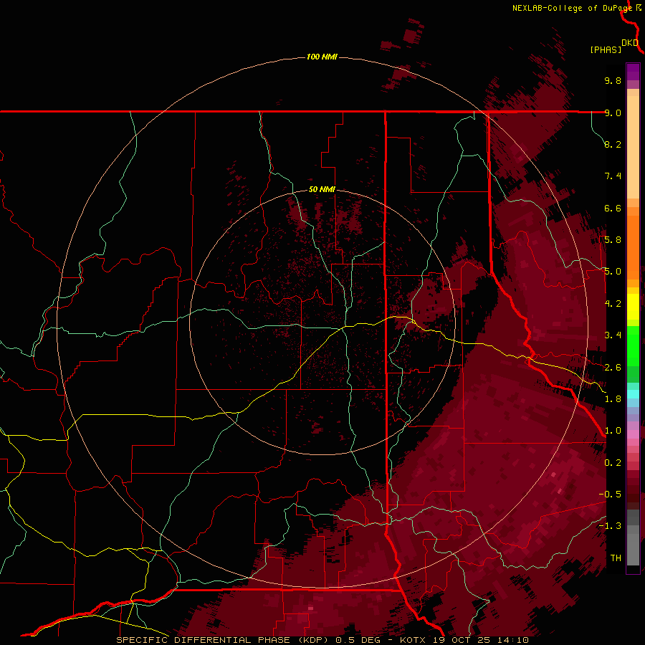Click the [PHAS] legend heading

pos(606,49)
